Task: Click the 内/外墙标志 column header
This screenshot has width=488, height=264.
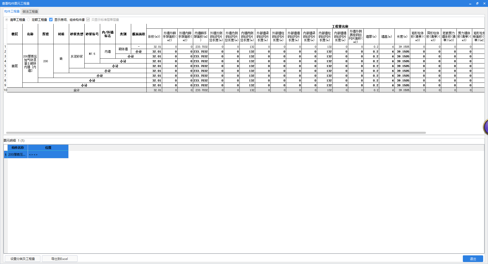Action: pyautogui.click(x=108, y=34)
